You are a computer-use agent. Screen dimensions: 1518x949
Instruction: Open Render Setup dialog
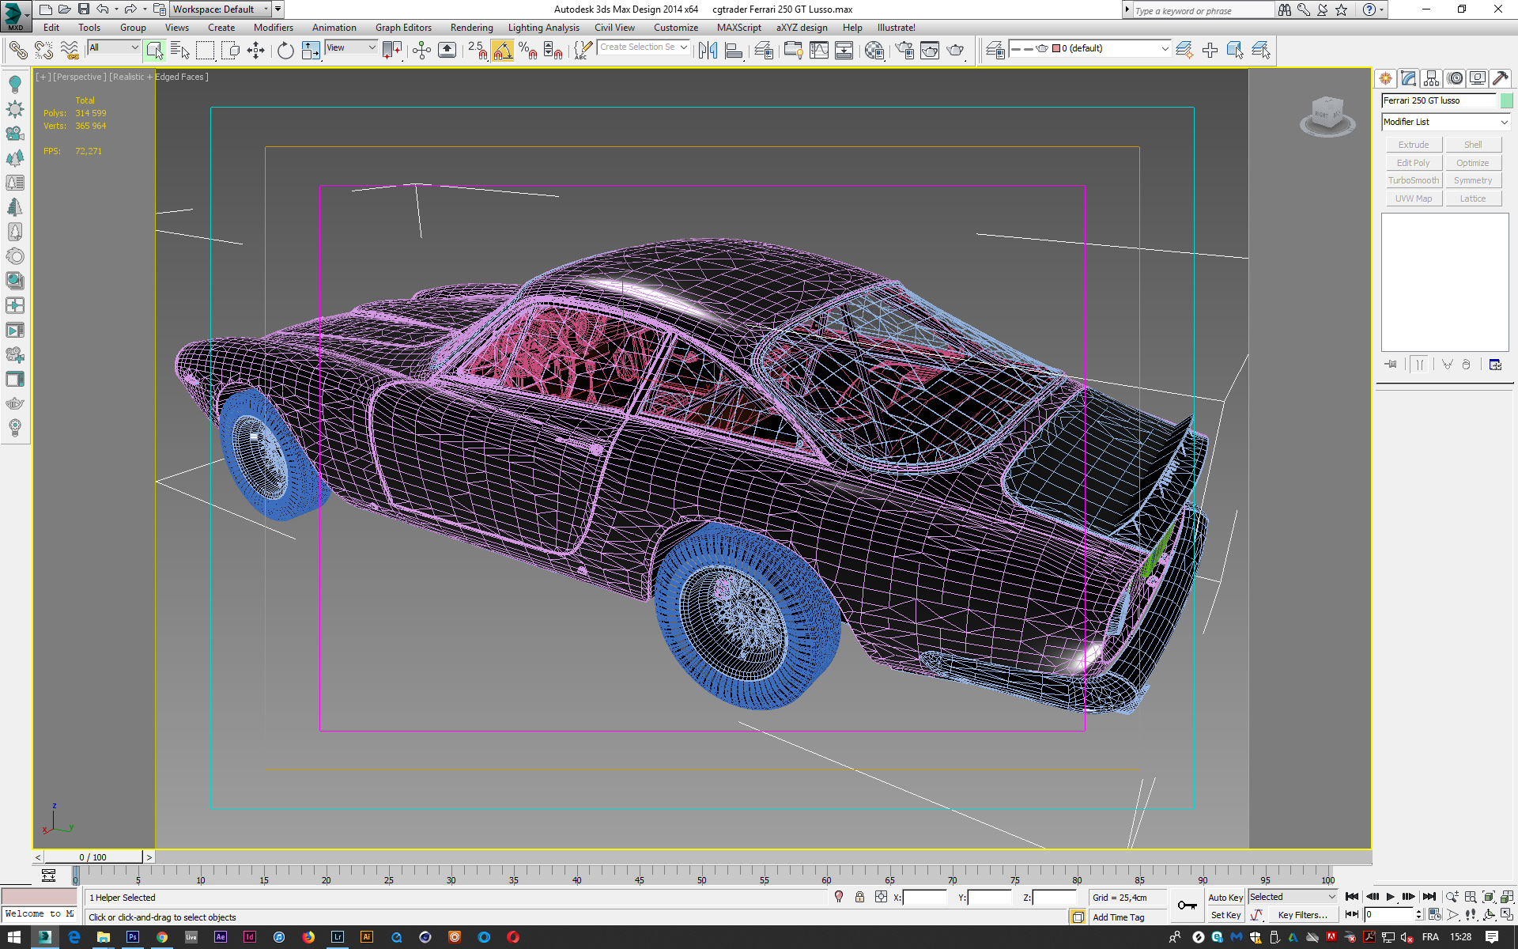[904, 51]
